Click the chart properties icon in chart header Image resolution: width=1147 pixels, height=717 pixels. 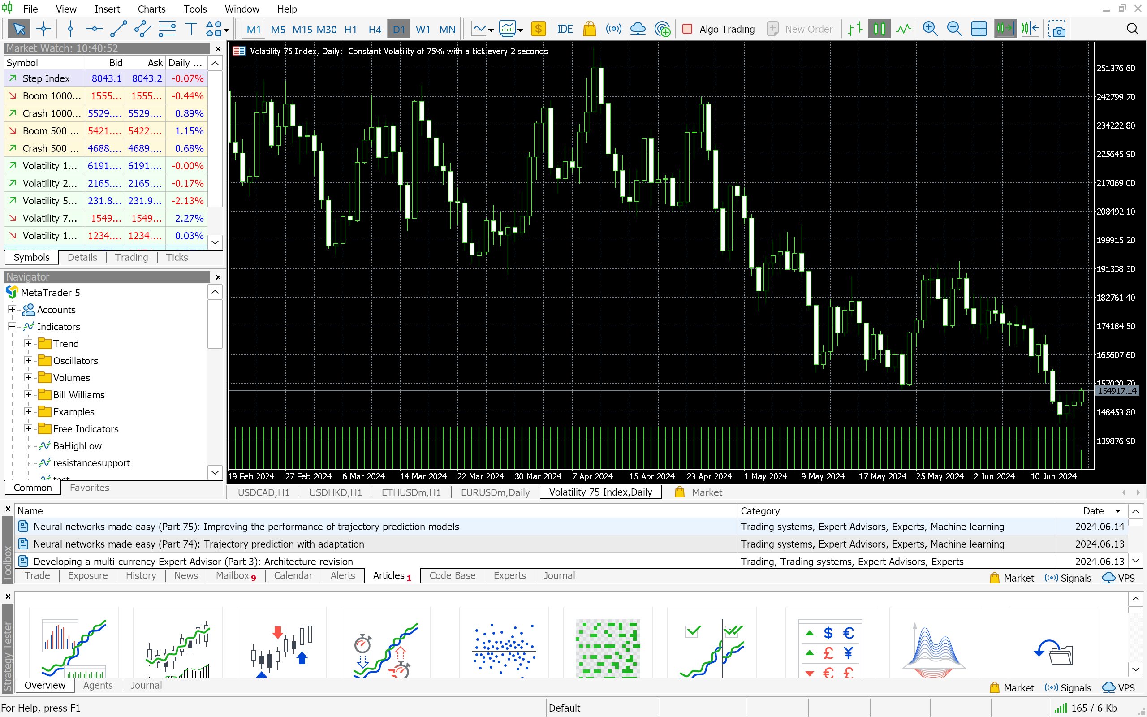239,51
